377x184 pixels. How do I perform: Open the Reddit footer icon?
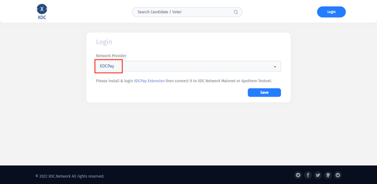[x=338, y=175]
